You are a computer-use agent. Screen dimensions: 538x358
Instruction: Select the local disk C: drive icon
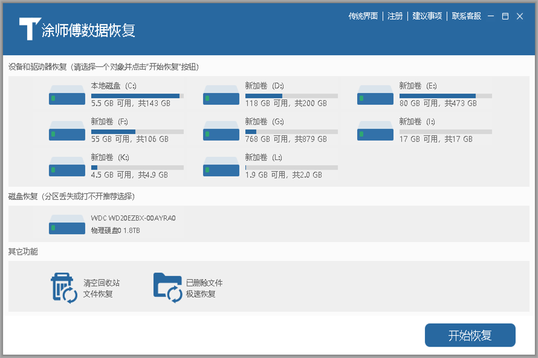67,95
